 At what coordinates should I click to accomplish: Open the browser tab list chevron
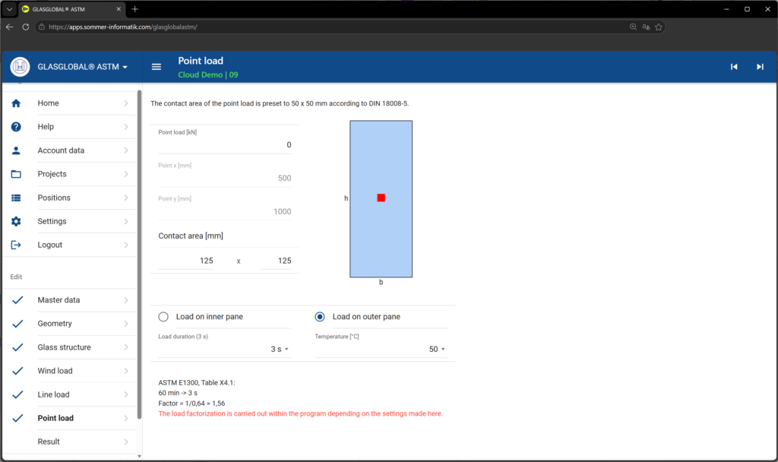[x=9, y=9]
